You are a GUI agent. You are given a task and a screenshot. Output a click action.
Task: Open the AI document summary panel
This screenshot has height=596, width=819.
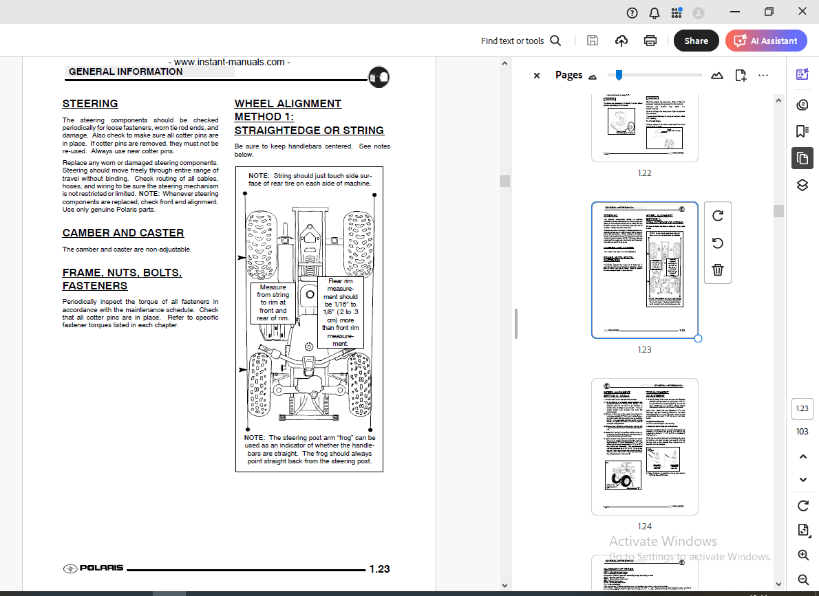[x=802, y=74]
